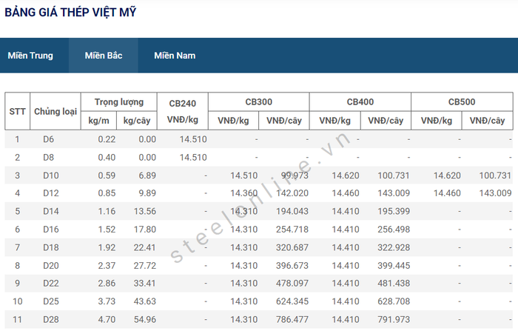Click the D10 steel type cell

click(50, 175)
